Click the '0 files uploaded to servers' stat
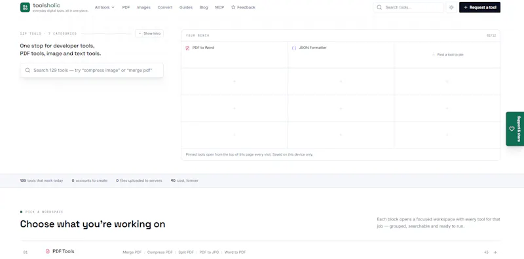Screen dimensions: 524x259 coord(139,181)
